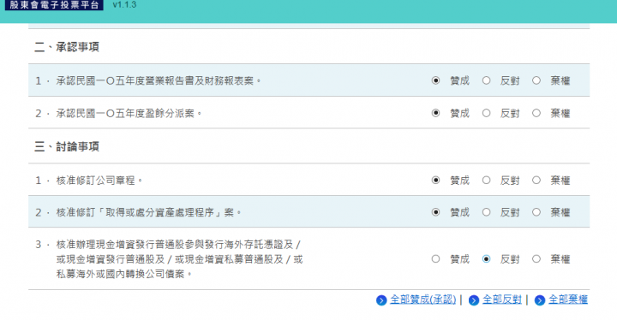Click 贊成 radio for 盈餘分派案
This screenshot has width=617, height=320.
[x=435, y=113]
